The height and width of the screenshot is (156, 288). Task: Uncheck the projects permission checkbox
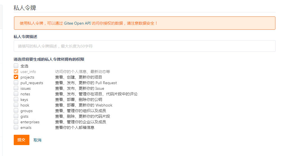[16, 77]
